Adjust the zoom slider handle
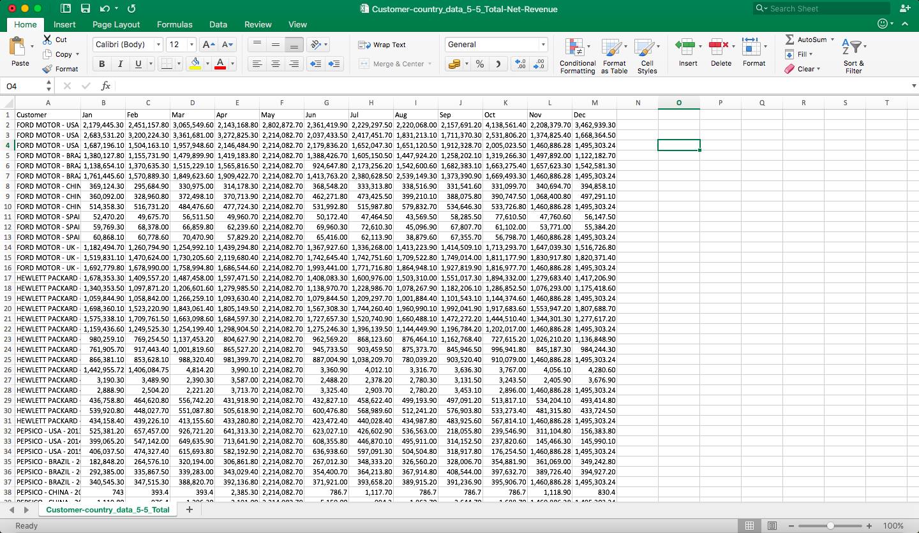919x533 pixels. (830, 526)
